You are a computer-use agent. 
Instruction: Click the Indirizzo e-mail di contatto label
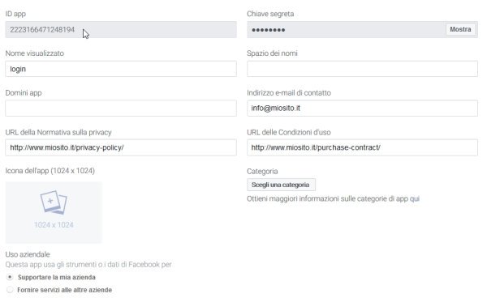point(289,92)
